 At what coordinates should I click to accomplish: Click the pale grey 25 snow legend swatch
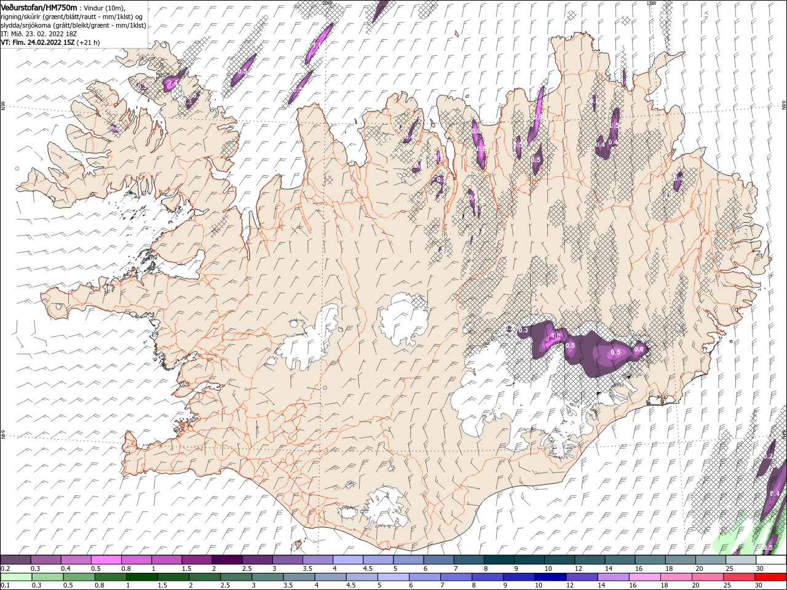tap(741, 560)
